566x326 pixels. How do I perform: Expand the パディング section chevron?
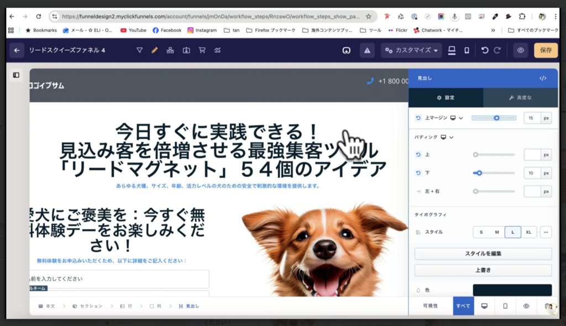[x=452, y=137]
